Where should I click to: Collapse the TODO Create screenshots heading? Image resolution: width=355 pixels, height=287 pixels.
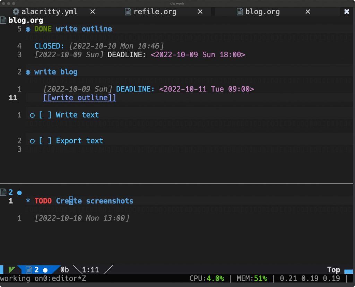27,201
